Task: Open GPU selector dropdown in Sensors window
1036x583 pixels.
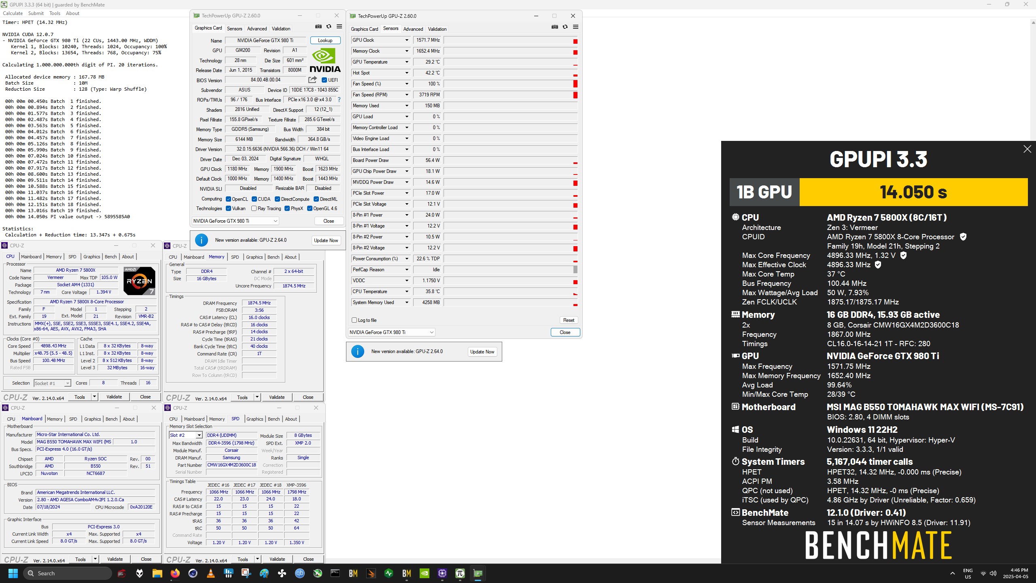Action: pos(391,332)
